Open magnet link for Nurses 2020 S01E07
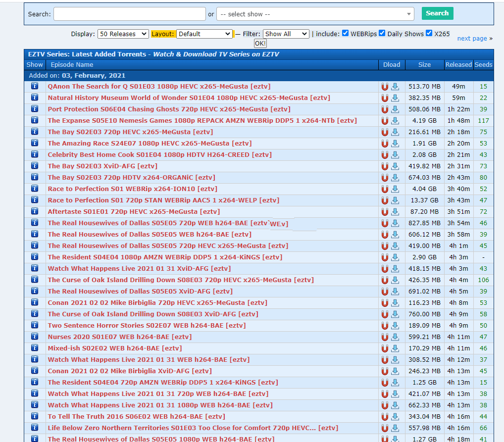 (385, 337)
